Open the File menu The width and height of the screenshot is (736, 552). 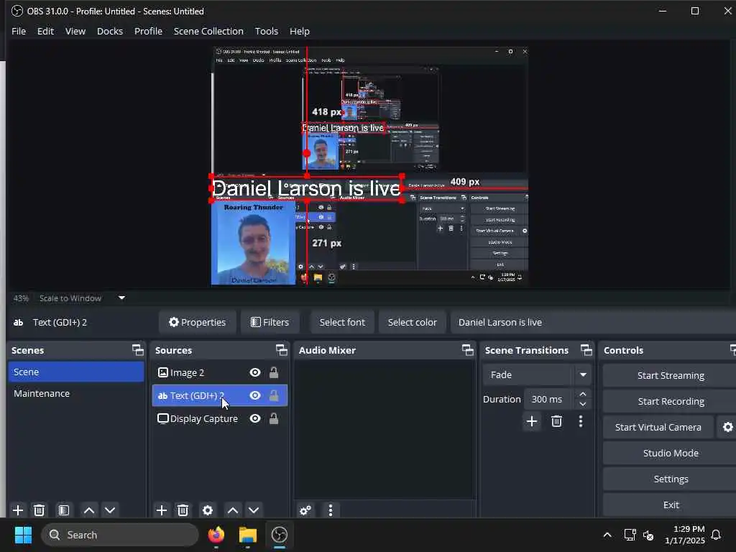pyautogui.click(x=19, y=31)
